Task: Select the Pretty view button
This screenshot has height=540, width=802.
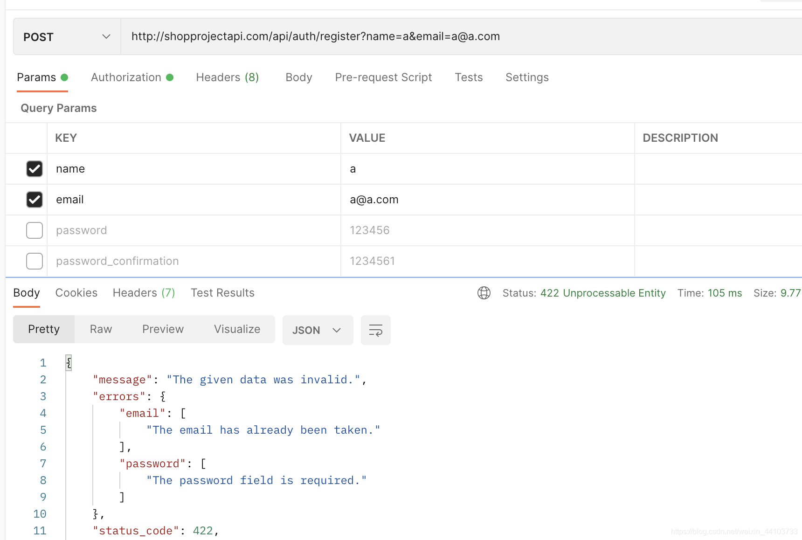Action: tap(44, 329)
